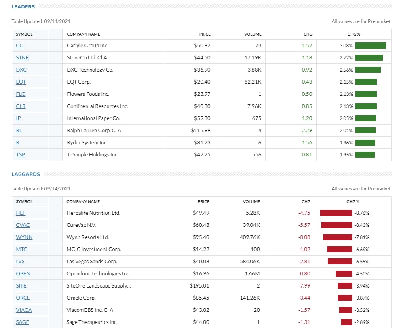This screenshot has width=397, height=332.
Task: Click the PRICE header in Leaders table
Action: click(x=205, y=34)
